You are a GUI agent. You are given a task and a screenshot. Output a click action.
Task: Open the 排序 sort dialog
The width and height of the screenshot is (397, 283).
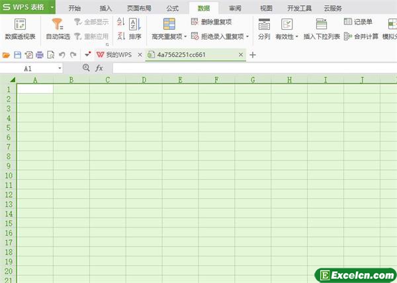click(135, 29)
